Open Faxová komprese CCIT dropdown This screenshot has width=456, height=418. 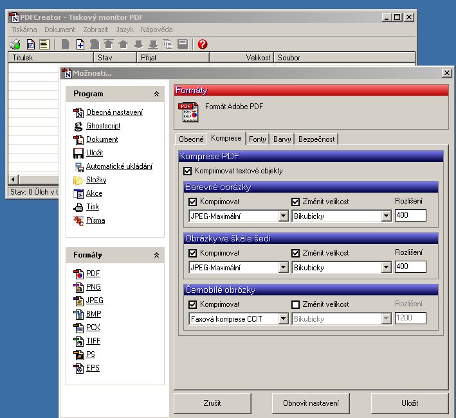[x=283, y=318]
